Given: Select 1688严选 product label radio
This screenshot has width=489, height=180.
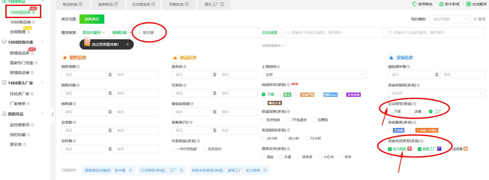Looking at the screenshot, I should [296, 95].
